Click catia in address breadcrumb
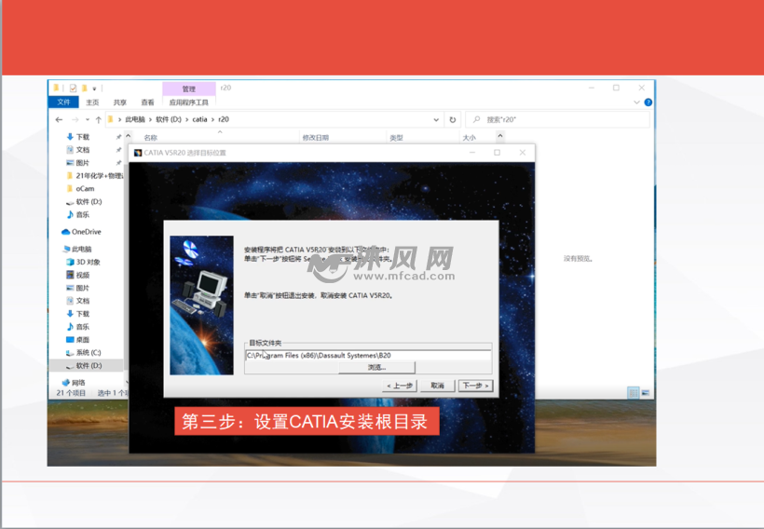 199,119
